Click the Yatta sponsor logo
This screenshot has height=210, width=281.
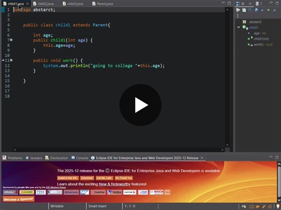[x=115, y=192]
